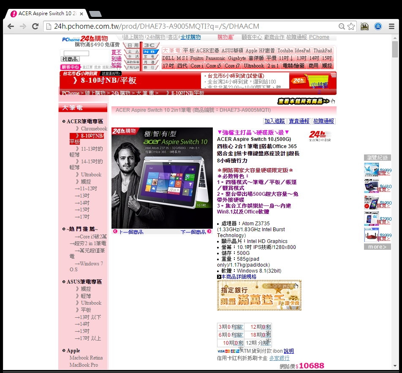
Task: Select the 日用 category tab
Action: [x=133, y=45]
